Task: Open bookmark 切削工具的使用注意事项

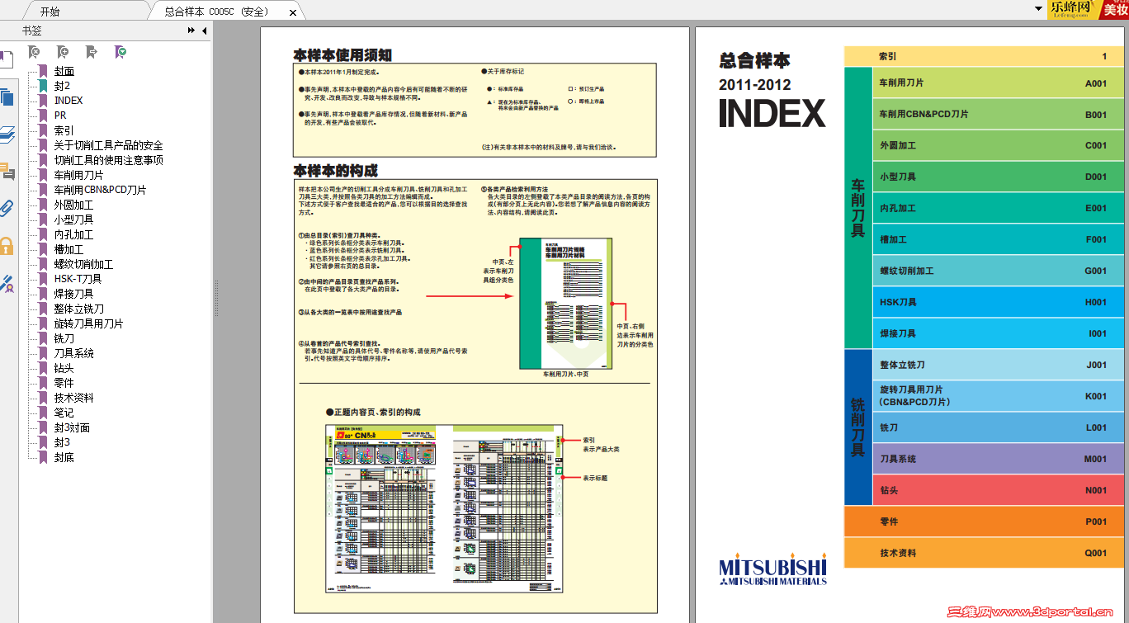Action: click(x=109, y=160)
